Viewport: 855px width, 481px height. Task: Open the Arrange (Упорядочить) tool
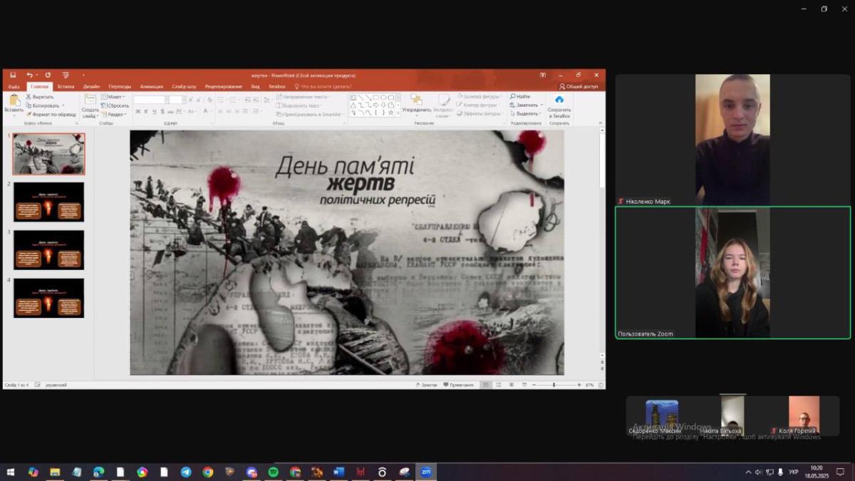click(416, 102)
